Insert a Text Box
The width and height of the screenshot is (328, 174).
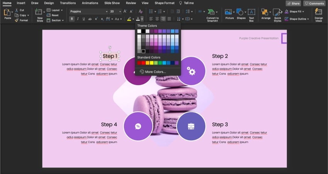tap(251, 12)
